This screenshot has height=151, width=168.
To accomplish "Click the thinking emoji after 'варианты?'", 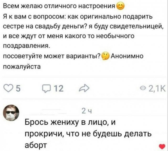I will pos(106,56).
